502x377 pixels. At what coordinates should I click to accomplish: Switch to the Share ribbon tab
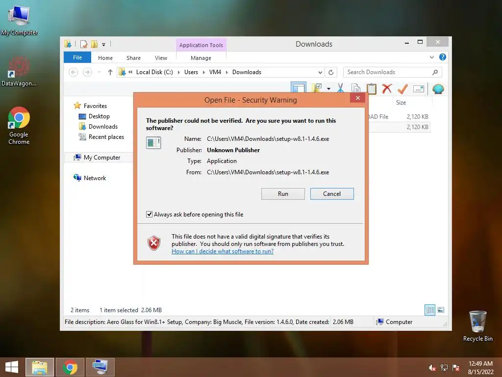click(x=133, y=58)
